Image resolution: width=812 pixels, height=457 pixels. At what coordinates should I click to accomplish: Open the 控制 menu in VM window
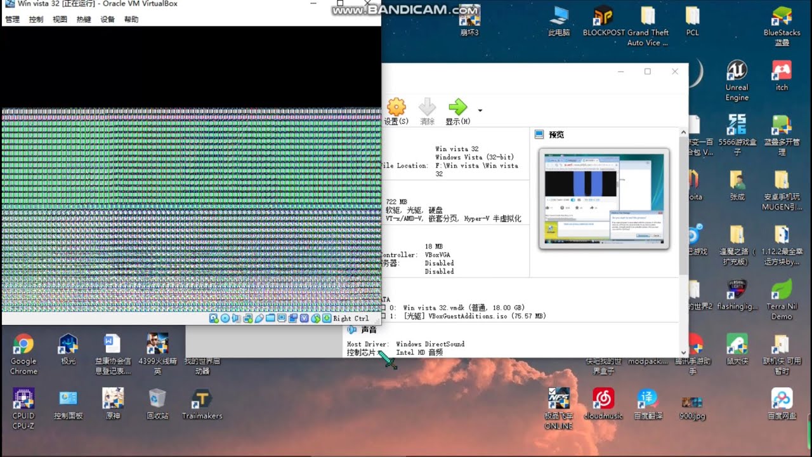(x=36, y=20)
